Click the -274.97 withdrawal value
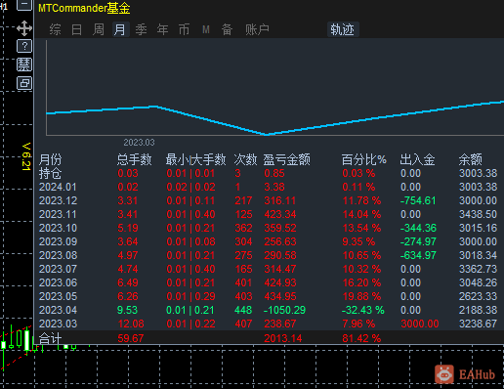504x389 pixels. (418, 241)
